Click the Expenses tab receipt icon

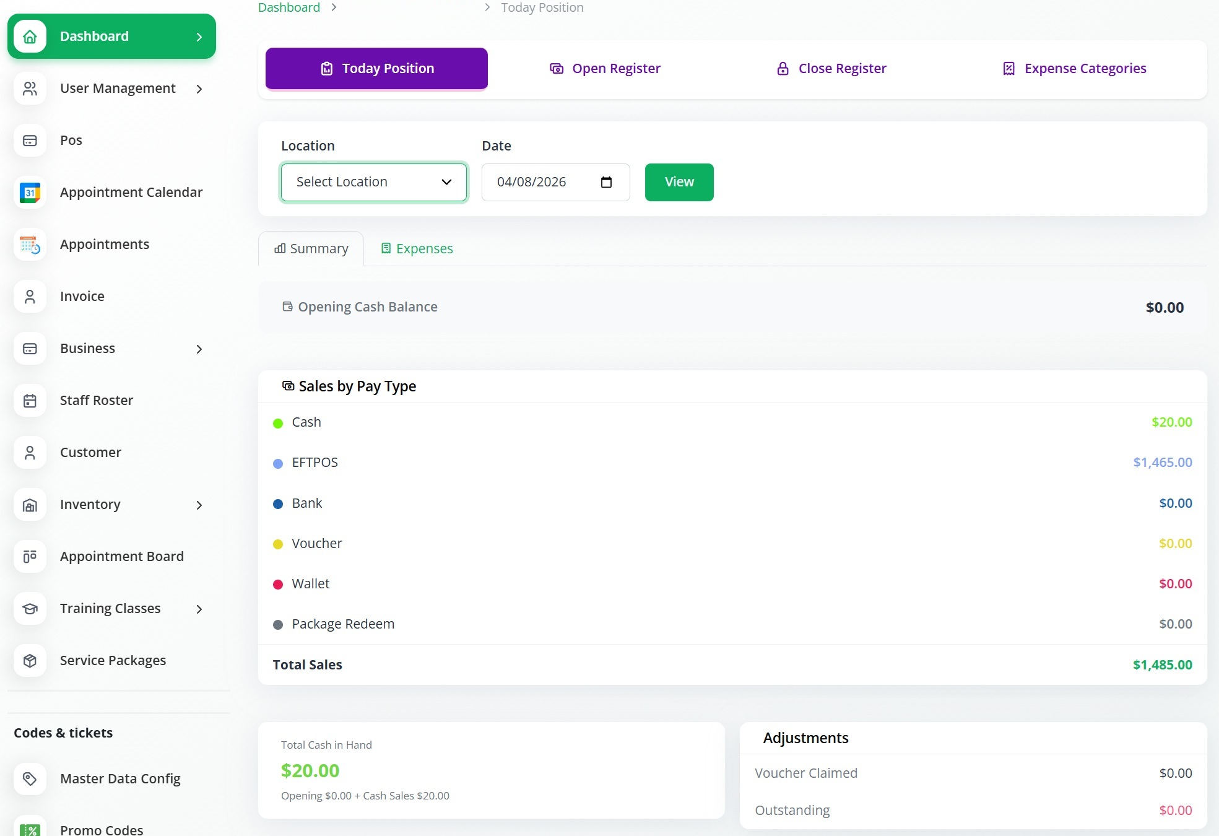click(386, 248)
